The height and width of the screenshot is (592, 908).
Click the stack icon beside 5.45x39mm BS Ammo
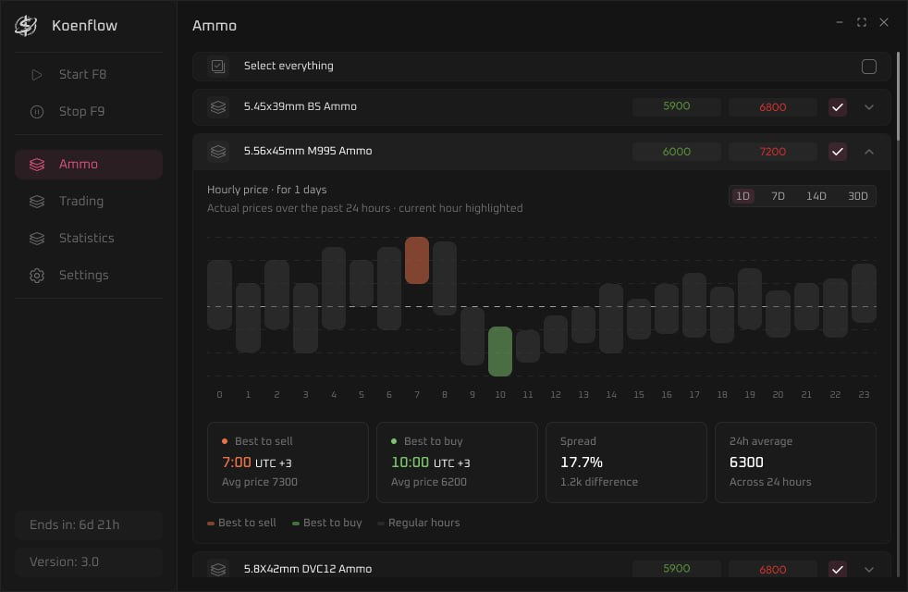coord(218,107)
